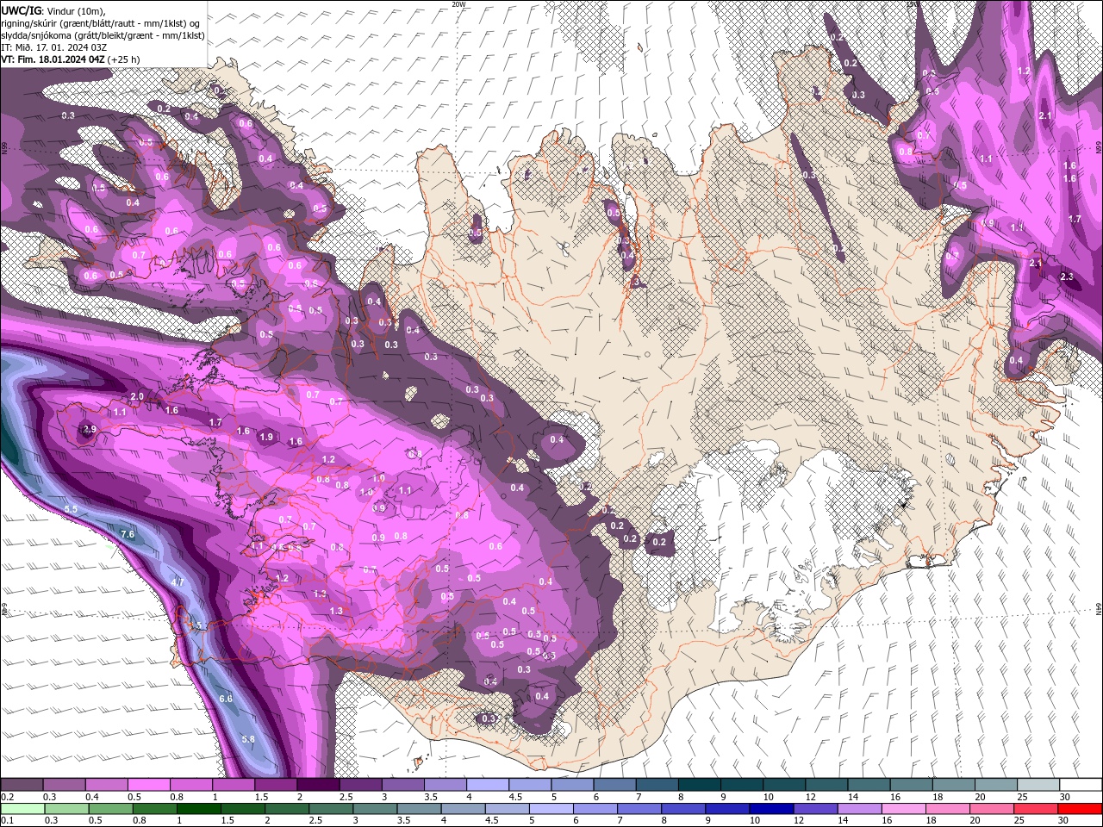The width and height of the screenshot is (1103, 827).
Task: Select the 'slydda/snjókoma' legend description line
Action: click(x=103, y=35)
